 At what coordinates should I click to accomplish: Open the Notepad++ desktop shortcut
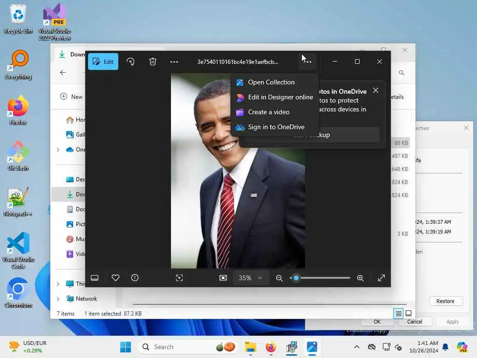tap(18, 201)
